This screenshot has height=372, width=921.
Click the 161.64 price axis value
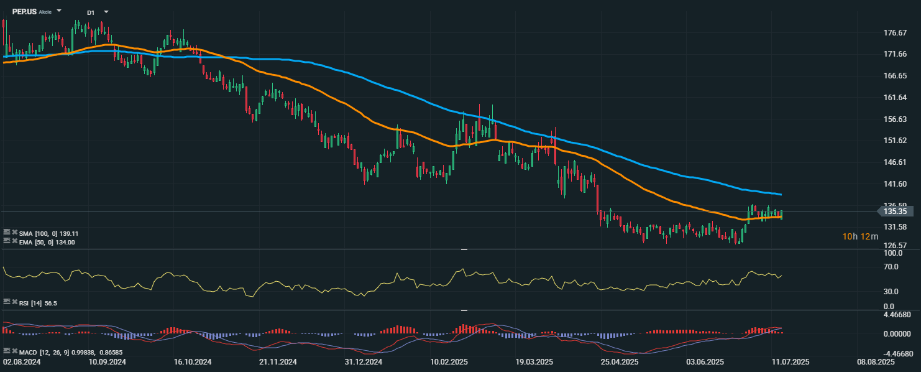894,98
